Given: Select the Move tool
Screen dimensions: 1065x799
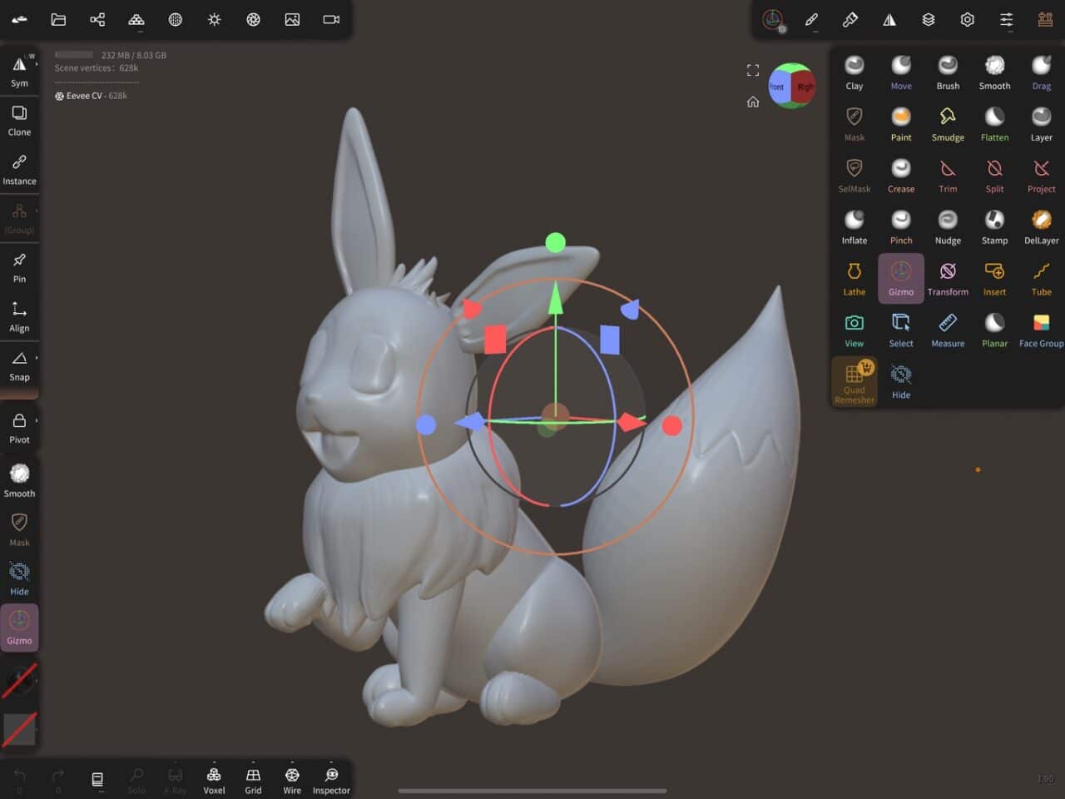Looking at the screenshot, I should pyautogui.click(x=900, y=72).
